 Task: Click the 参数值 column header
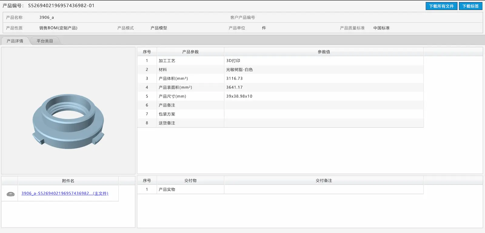324,52
